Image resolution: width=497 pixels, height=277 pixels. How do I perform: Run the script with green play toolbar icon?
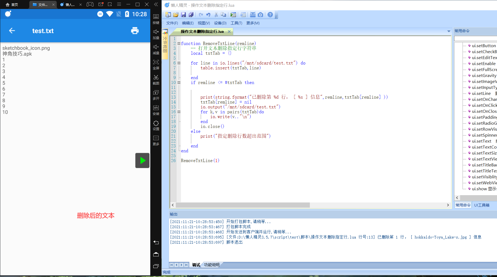coord(233,15)
